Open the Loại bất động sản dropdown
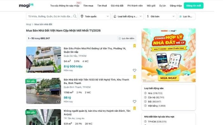223x125 pixels. tap(128, 16)
